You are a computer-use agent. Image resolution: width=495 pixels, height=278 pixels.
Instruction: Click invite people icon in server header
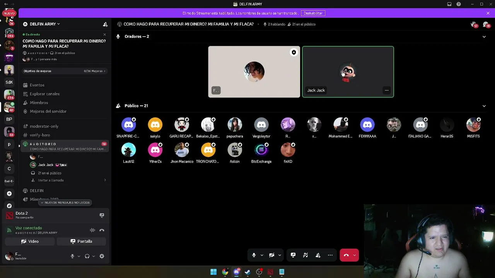(105, 24)
